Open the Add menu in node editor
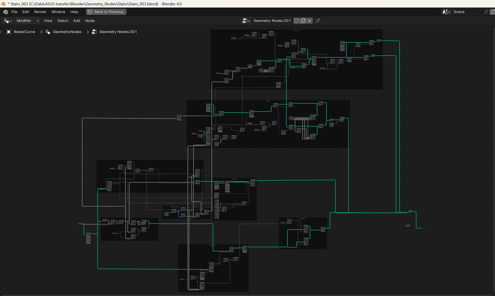495x296 pixels. click(x=77, y=21)
